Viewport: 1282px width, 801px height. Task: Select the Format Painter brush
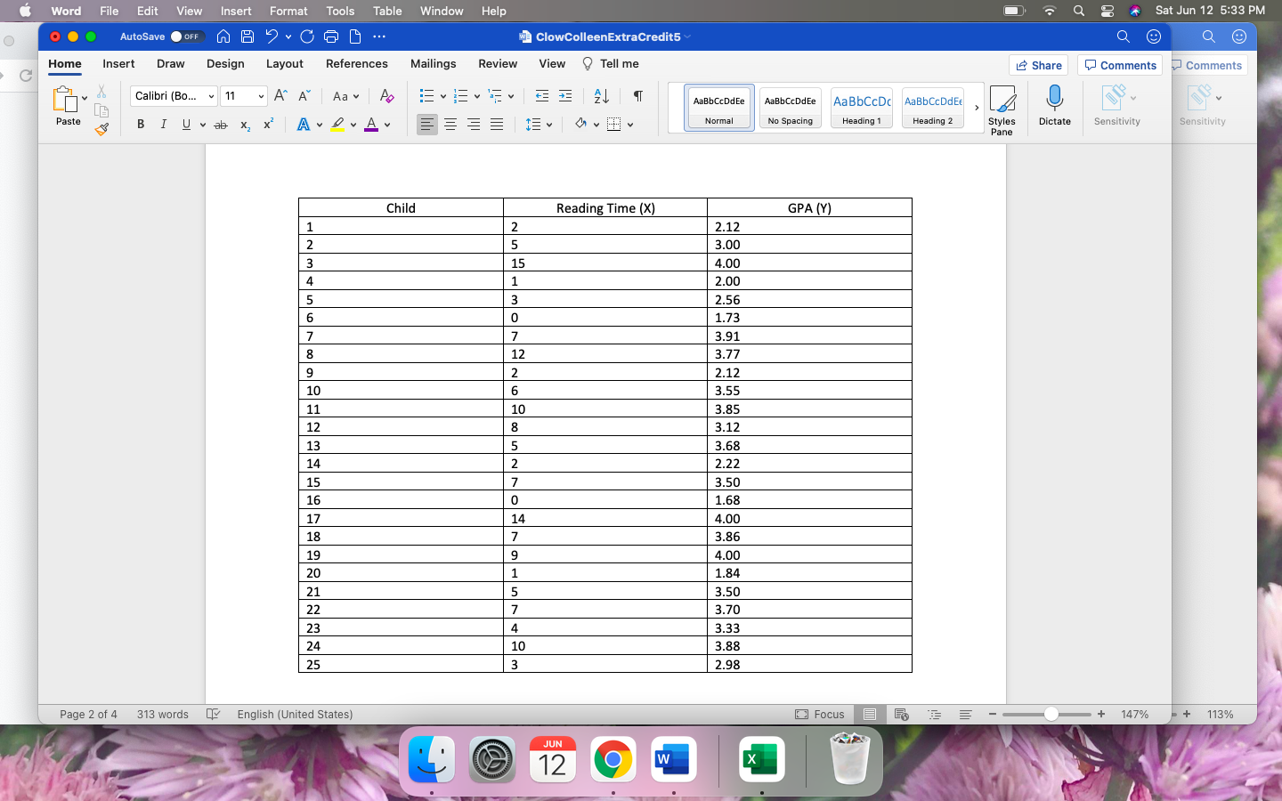(101, 129)
